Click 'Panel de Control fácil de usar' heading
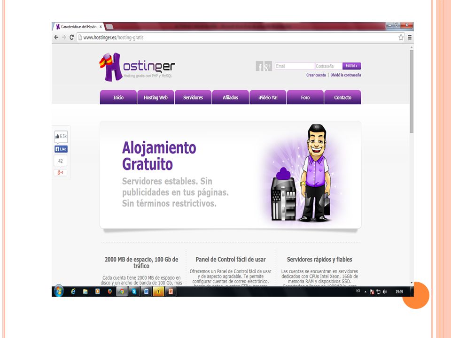This screenshot has height=338, width=451. [230, 259]
